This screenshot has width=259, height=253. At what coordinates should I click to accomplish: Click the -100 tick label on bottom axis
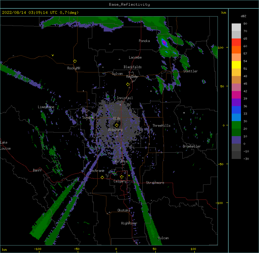point(38,249)
